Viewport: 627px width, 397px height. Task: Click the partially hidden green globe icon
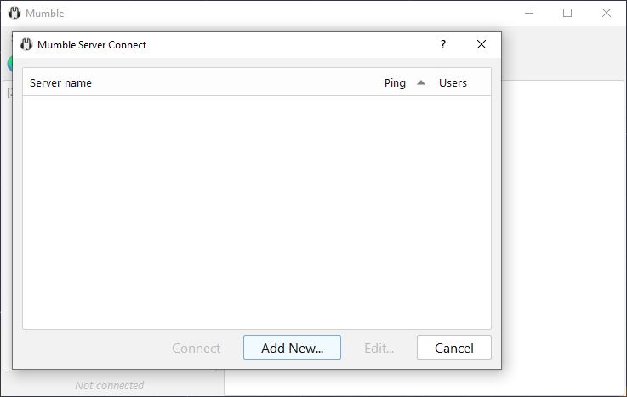(x=9, y=64)
